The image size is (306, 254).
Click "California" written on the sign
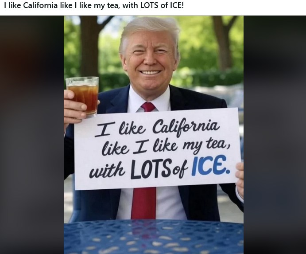(x=186, y=126)
